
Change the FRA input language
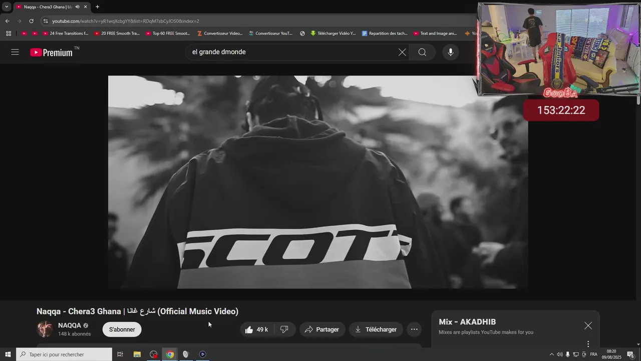click(x=594, y=354)
